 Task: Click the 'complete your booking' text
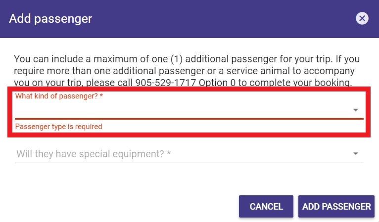coord(300,83)
